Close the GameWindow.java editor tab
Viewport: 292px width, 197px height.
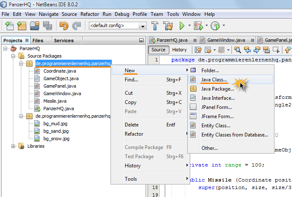click(252, 40)
